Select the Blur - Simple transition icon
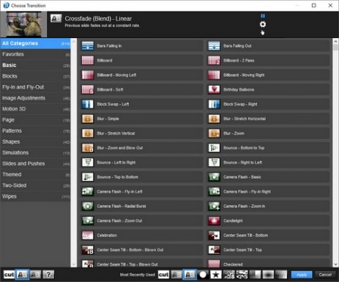This screenshot has width=339, height=282. pos(88,119)
